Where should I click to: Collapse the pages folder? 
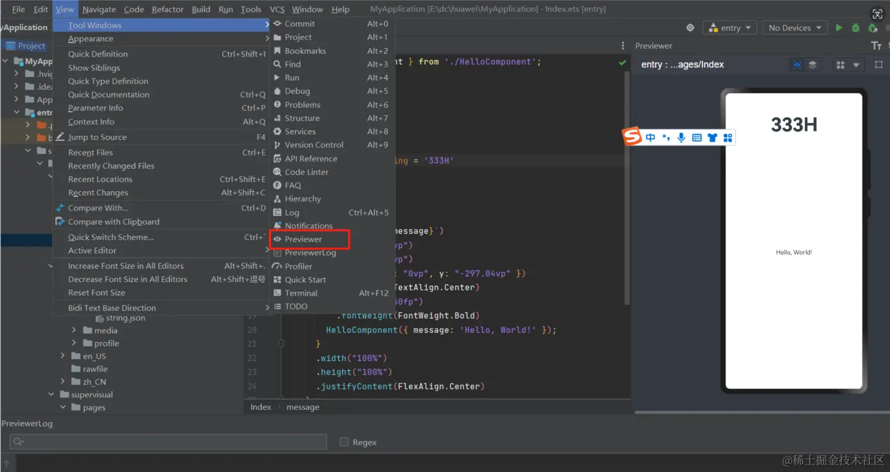(x=63, y=407)
